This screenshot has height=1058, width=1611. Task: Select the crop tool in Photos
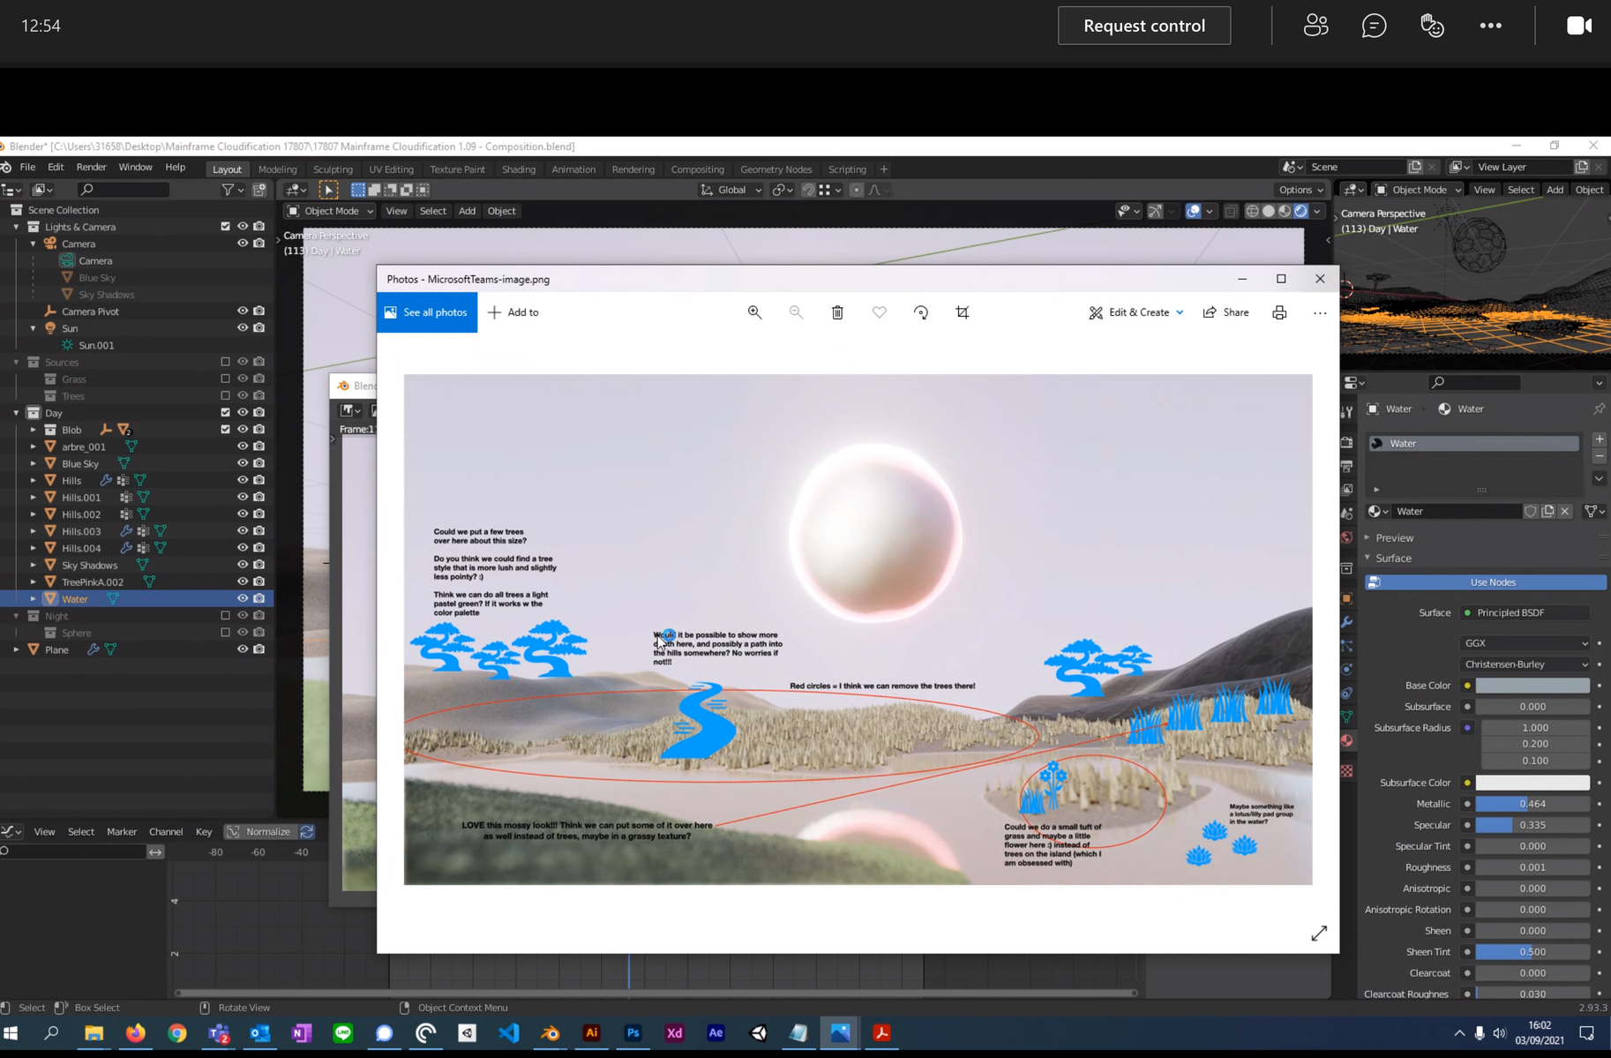963,312
